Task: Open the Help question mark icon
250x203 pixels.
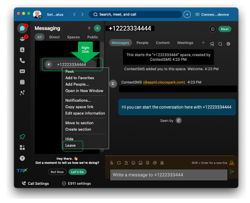Action: tap(22, 158)
